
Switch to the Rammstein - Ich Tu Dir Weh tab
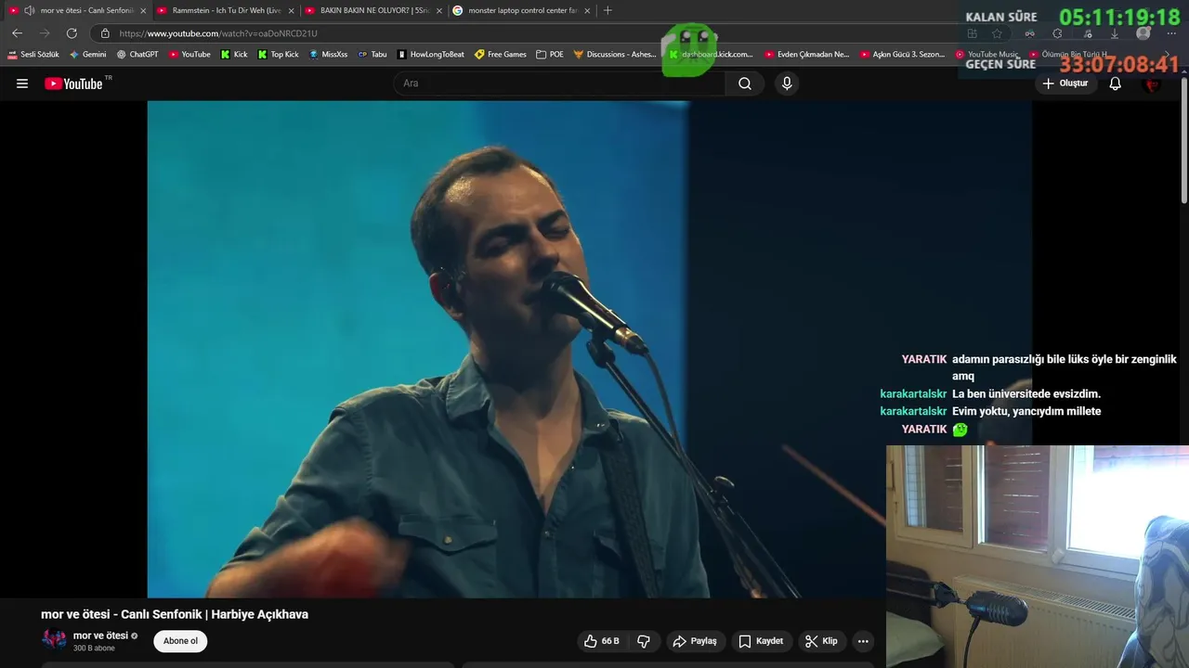[x=226, y=10]
